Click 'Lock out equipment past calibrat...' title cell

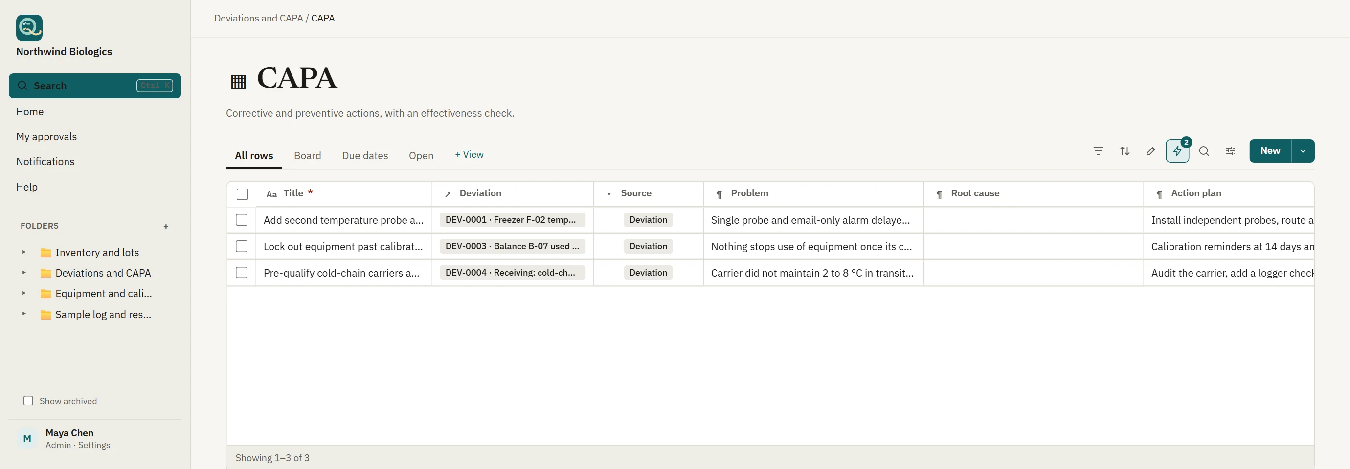point(343,247)
